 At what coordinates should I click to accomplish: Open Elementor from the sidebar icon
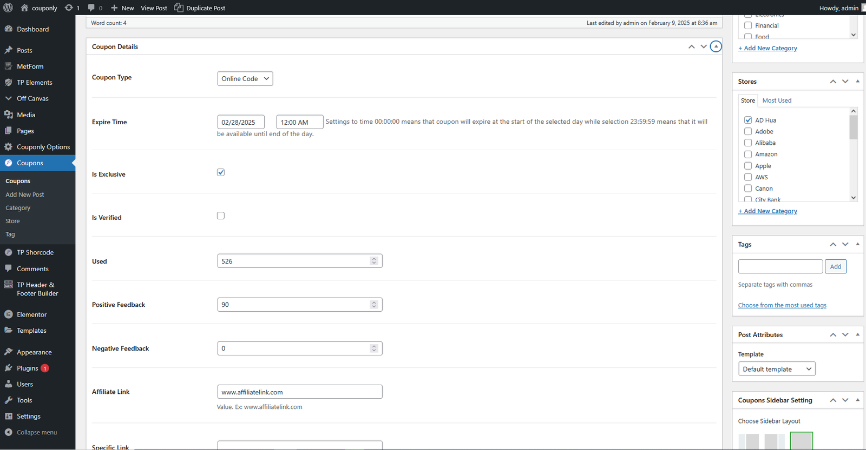9,314
